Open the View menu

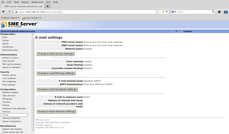coord(16,2)
